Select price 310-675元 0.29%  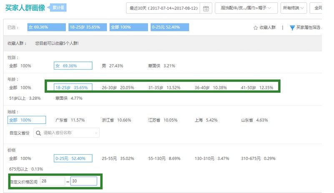(x=258, y=158)
